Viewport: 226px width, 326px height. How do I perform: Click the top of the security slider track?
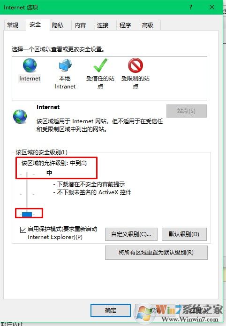[x=27, y=174]
